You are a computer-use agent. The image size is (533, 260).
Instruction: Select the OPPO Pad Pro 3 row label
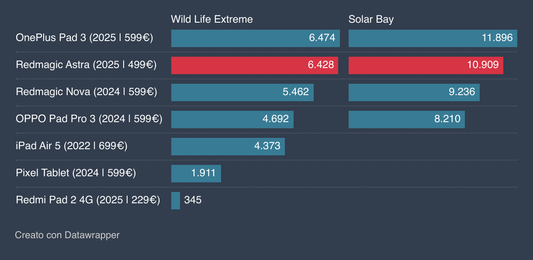89,119
